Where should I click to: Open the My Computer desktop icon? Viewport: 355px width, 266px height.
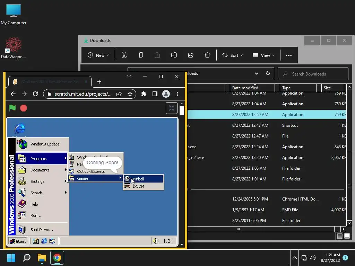14,14
